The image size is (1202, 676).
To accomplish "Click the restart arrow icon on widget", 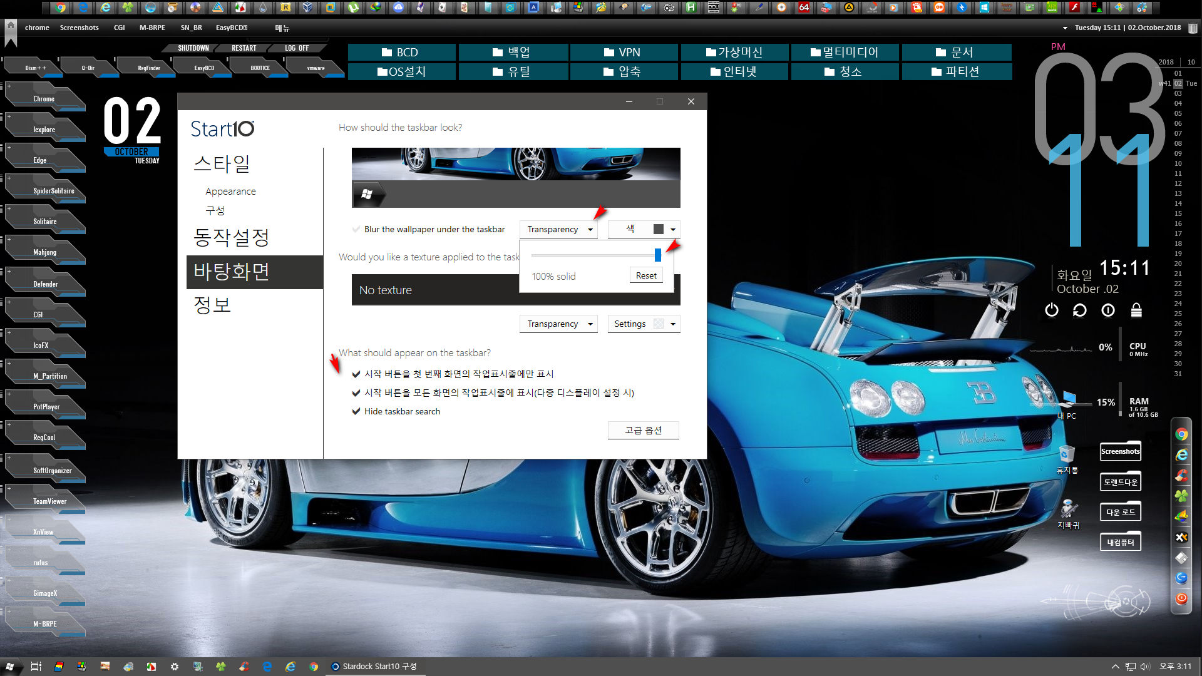I will [1079, 310].
